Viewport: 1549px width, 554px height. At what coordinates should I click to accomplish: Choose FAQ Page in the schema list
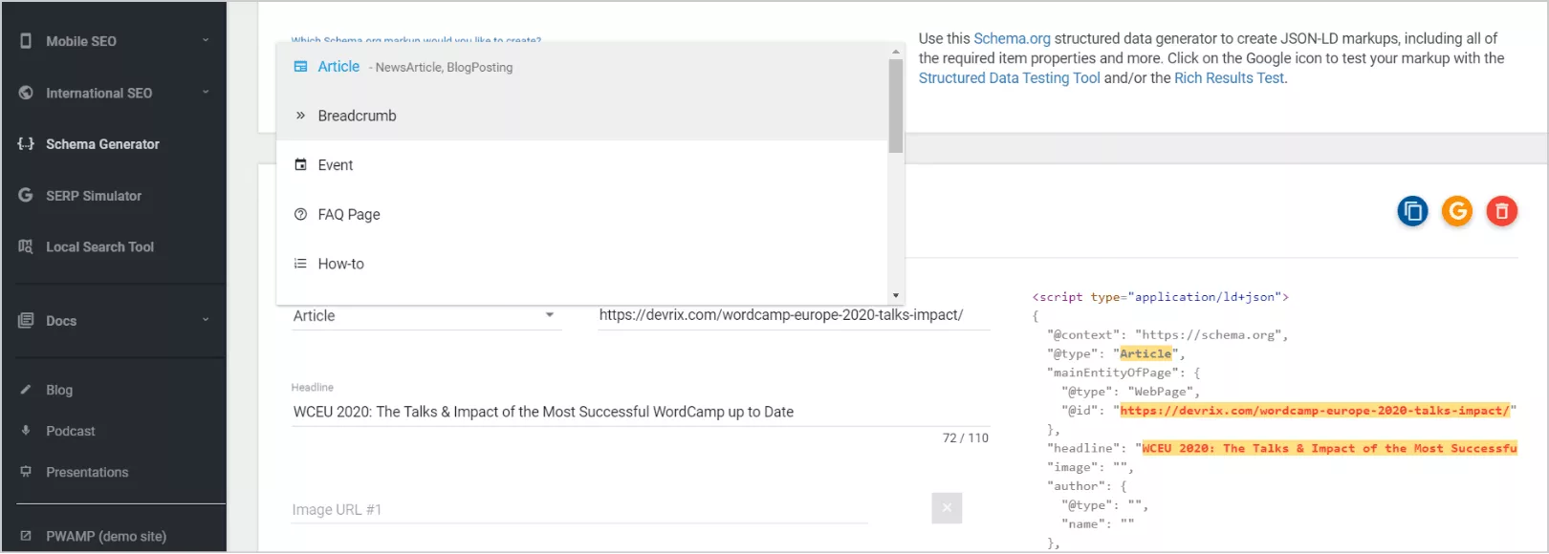point(583,214)
